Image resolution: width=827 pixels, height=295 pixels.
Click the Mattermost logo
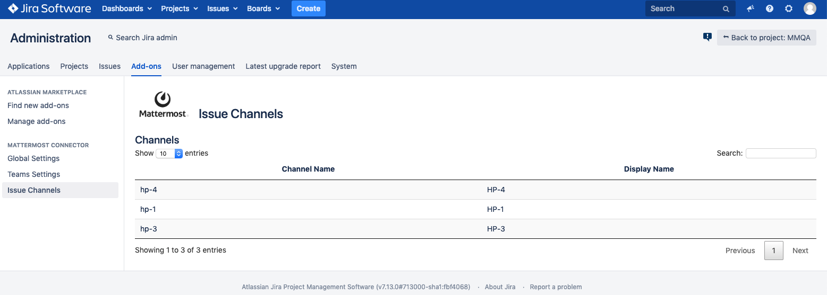(x=163, y=104)
